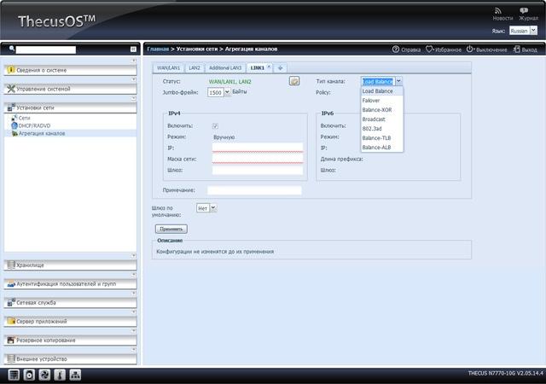Screen dimensions: 546x384
Task: Switch to LAN2 tab
Action: (195, 68)
